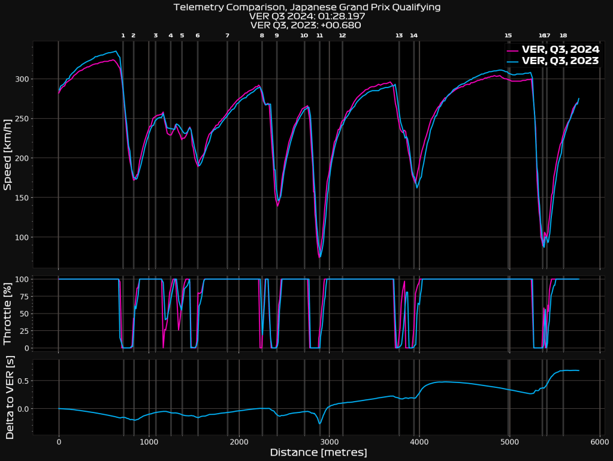Click the 0.5 tick on the delta axis
The width and height of the screenshot is (613, 461).
[22, 381]
